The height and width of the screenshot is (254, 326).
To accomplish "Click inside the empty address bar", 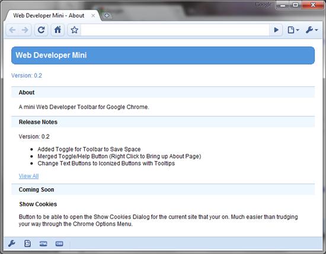I will coord(175,30).
